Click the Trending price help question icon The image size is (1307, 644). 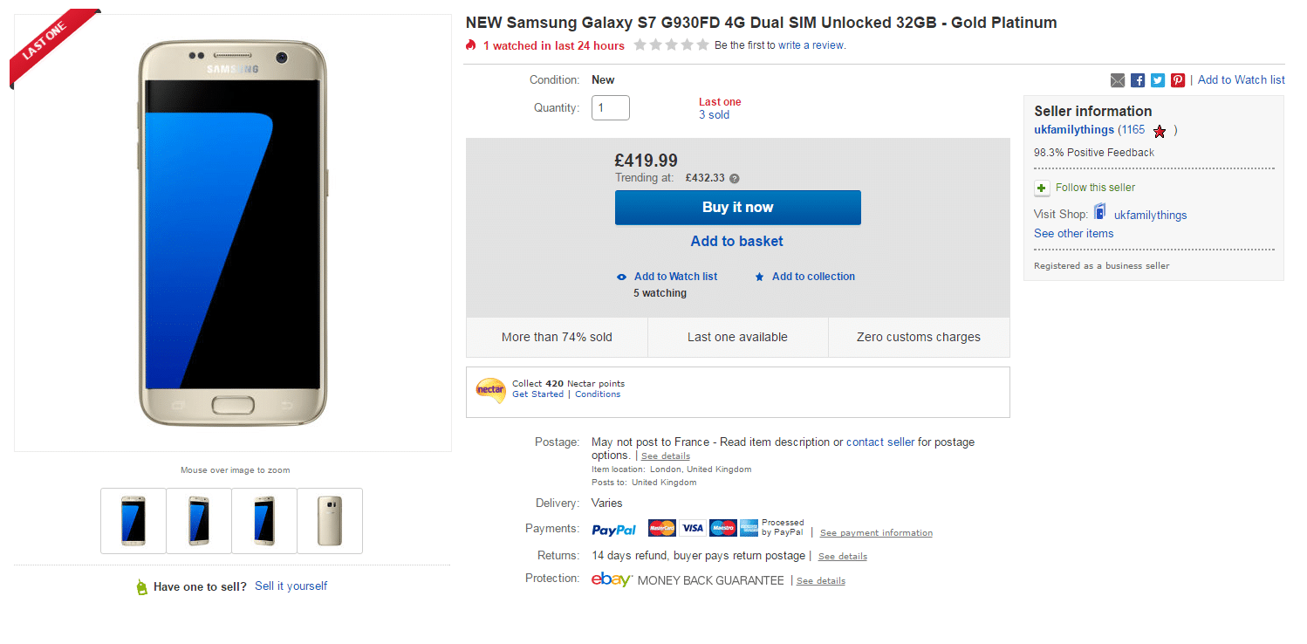[735, 178]
